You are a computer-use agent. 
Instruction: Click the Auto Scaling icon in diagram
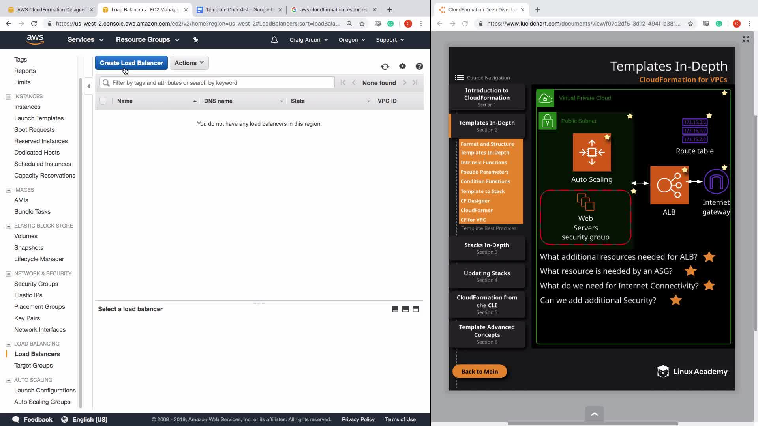pos(592,152)
